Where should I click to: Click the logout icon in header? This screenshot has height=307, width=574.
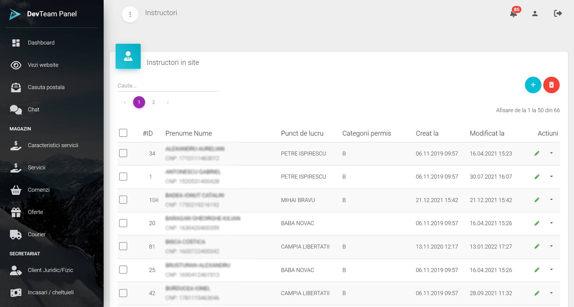[x=558, y=13]
